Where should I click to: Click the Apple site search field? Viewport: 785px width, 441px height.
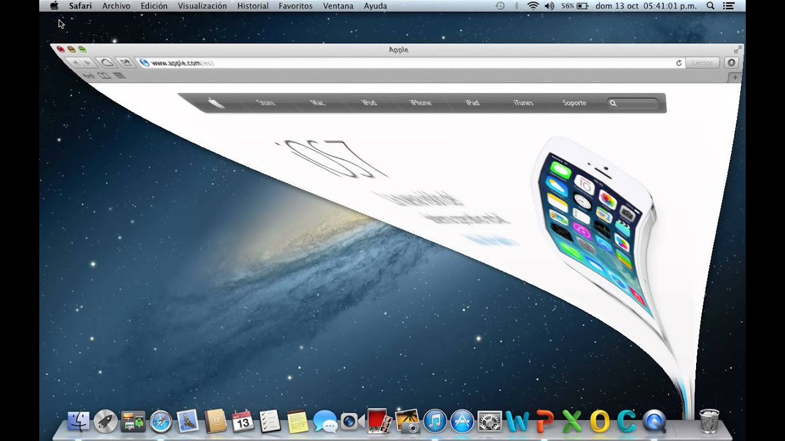point(633,104)
